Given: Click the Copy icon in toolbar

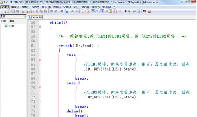Looking at the screenshot, I should [x=41, y=11].
